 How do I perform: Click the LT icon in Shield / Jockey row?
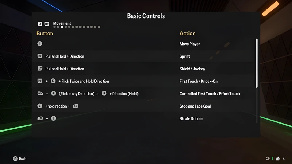coord(40,69)
